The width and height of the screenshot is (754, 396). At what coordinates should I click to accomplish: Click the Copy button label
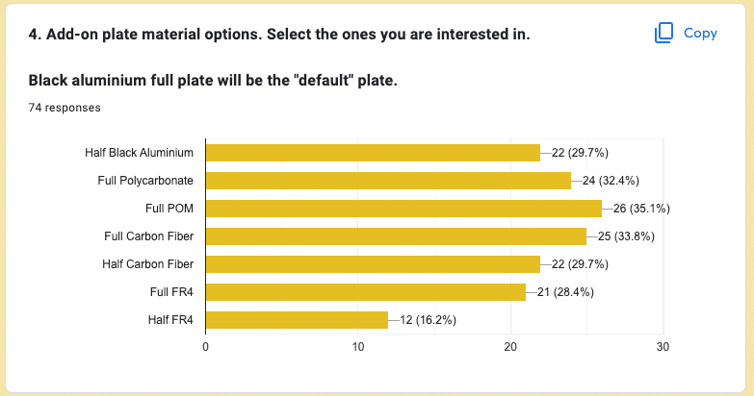700,33
